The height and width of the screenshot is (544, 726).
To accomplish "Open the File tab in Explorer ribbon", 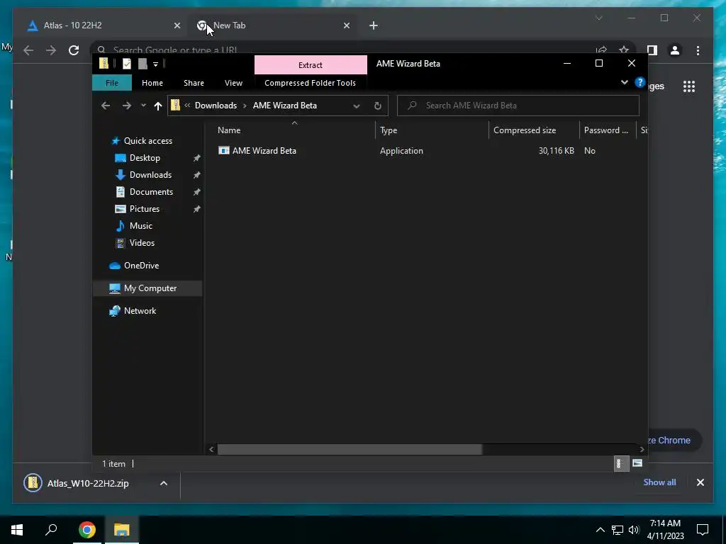I will coord(112,83).
